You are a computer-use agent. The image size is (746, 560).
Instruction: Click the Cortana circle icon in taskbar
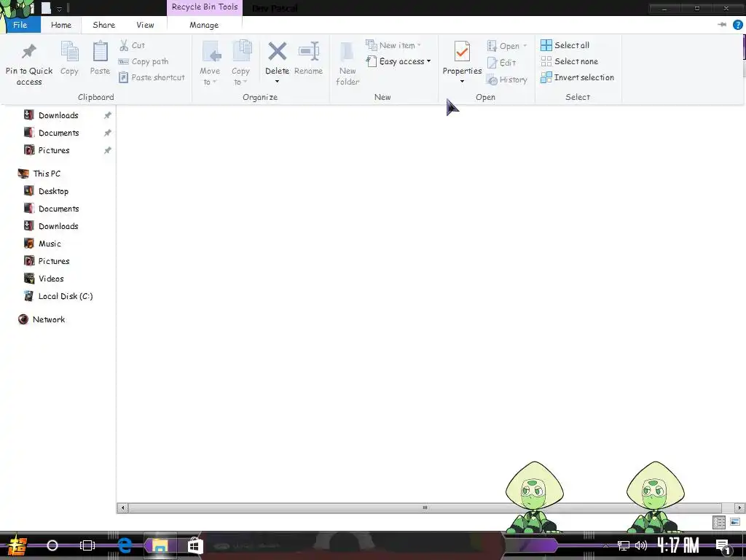(52, 545)
